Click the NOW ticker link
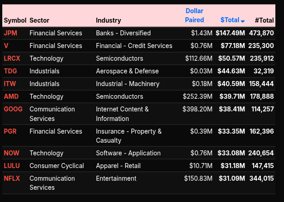The width and height of the screenshot is (284, 202). [11, 153]
